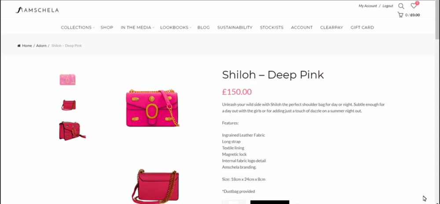Go to the Sustainability page
Screen dimensions: 440x204
click(x=235, y=27)
